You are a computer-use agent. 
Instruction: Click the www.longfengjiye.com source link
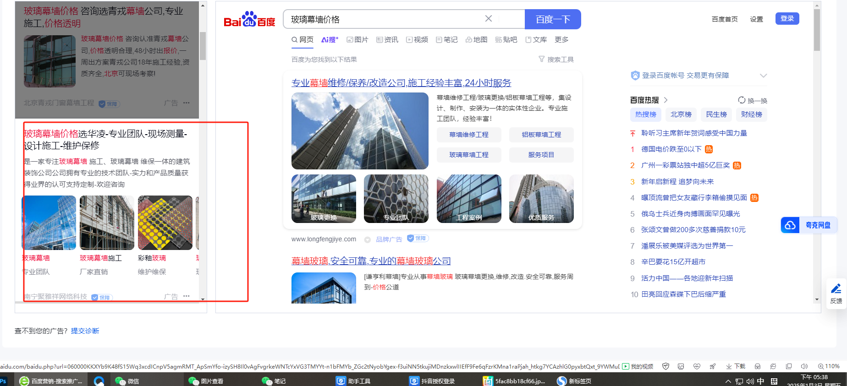click(x=324, y=239)
